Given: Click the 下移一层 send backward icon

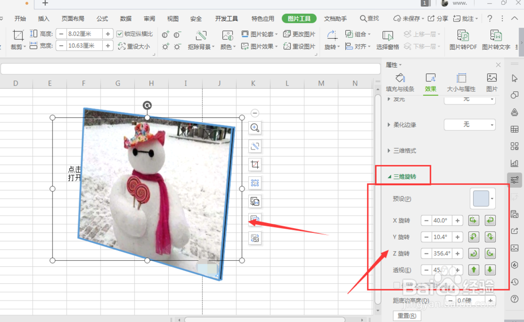Looking at the screenshot, I should [407, 46].
